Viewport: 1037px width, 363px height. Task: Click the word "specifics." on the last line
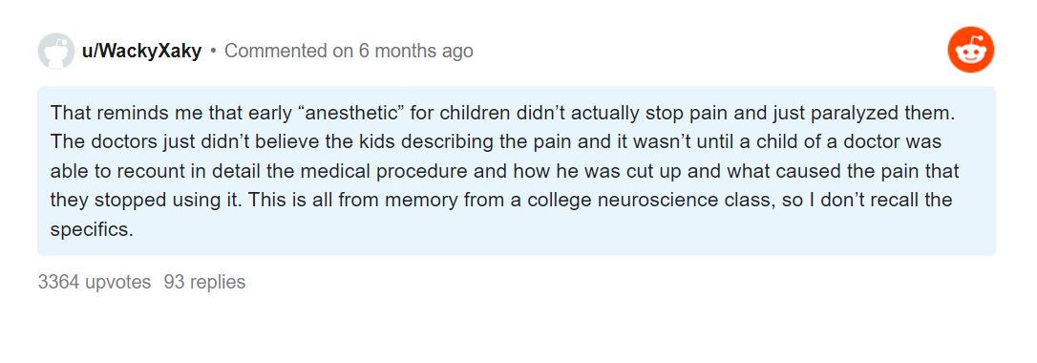tap(92, 228)
